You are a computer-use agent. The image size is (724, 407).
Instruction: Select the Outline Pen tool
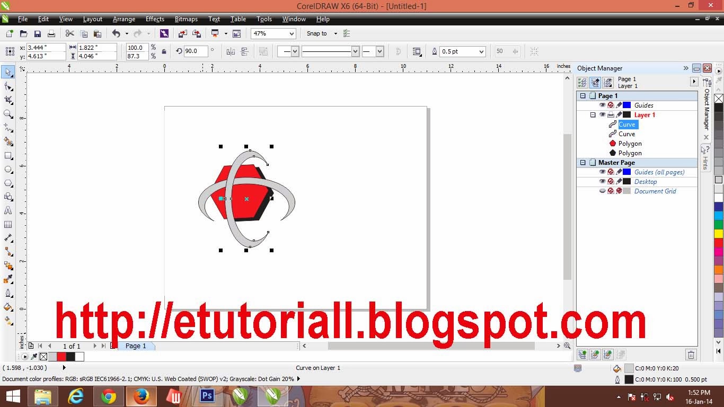[x=8, y=293]
